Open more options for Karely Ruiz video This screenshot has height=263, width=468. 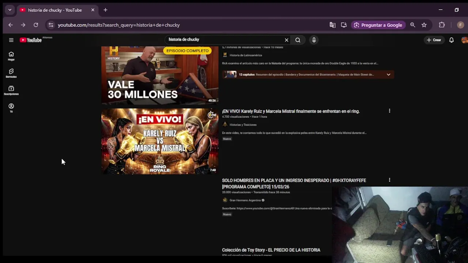[389, 111]
